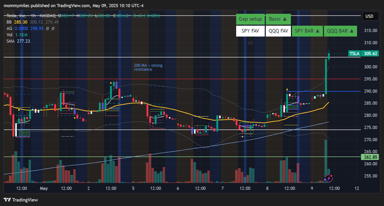Screen dimensions: 384x206
Task: Click the 275.00 price axis label
Action: pyautogui.click(x=371, y=127)
